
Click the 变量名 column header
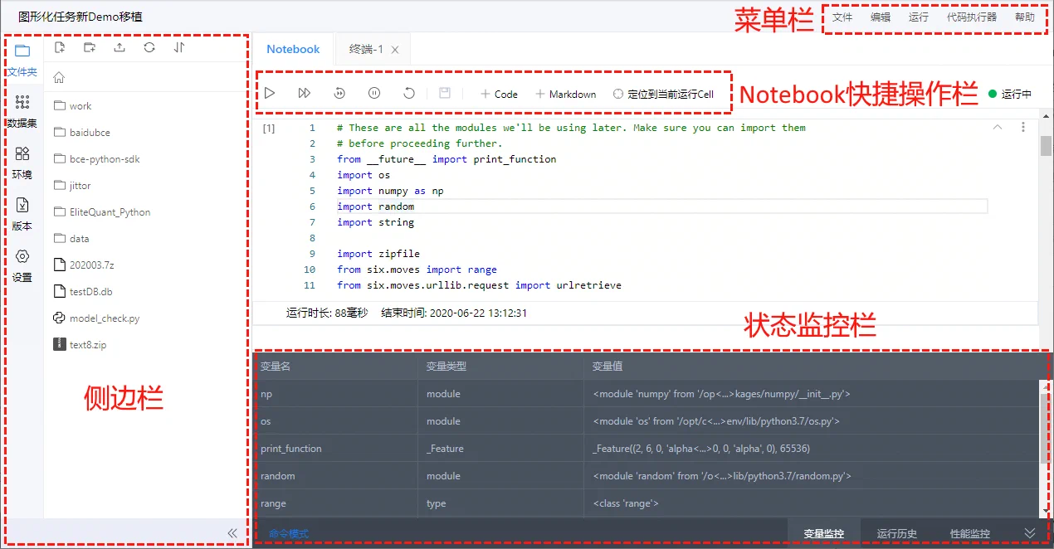(x=275, y=366)
